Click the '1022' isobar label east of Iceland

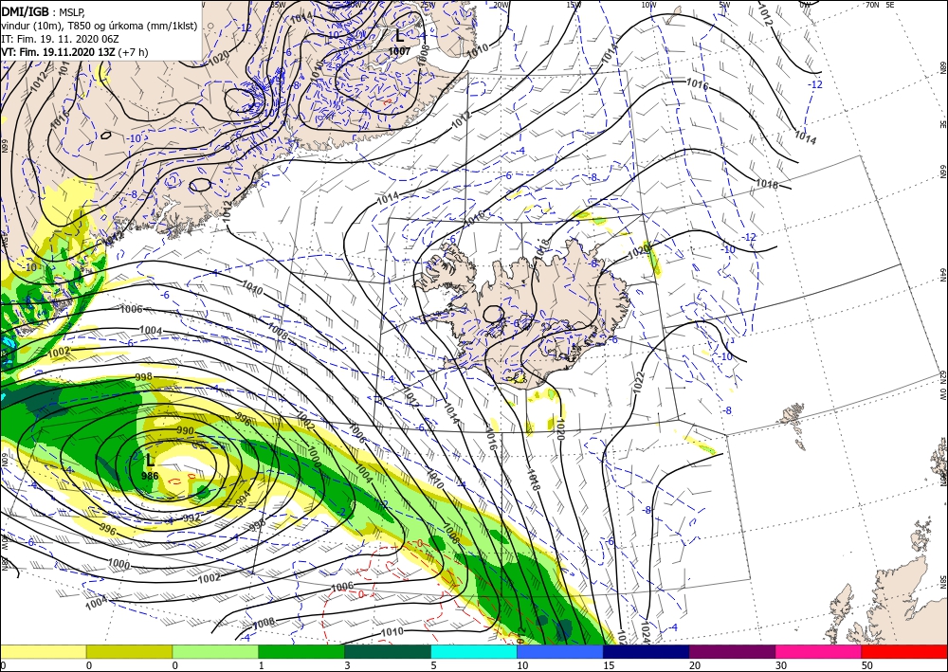(640, 383)
